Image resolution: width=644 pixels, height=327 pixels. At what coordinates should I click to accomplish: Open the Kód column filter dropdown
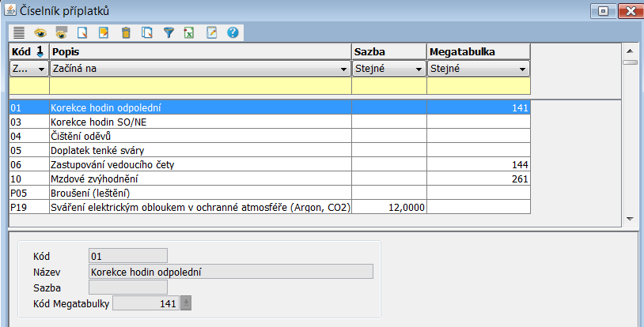click(x=40, y=70)
